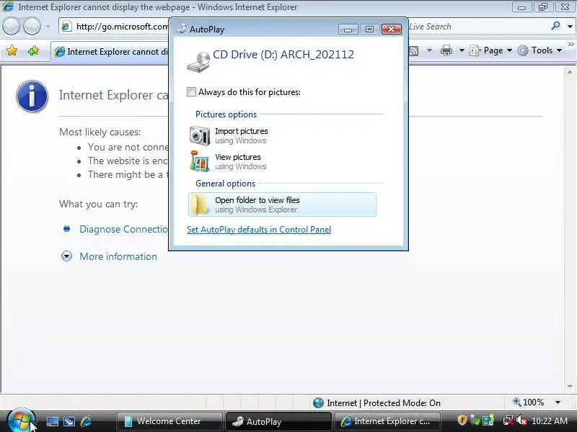The height and width of the screenshot is (432, 577).
Task: Launch Internet Explorer from quick launch
Action: [87, 421]
